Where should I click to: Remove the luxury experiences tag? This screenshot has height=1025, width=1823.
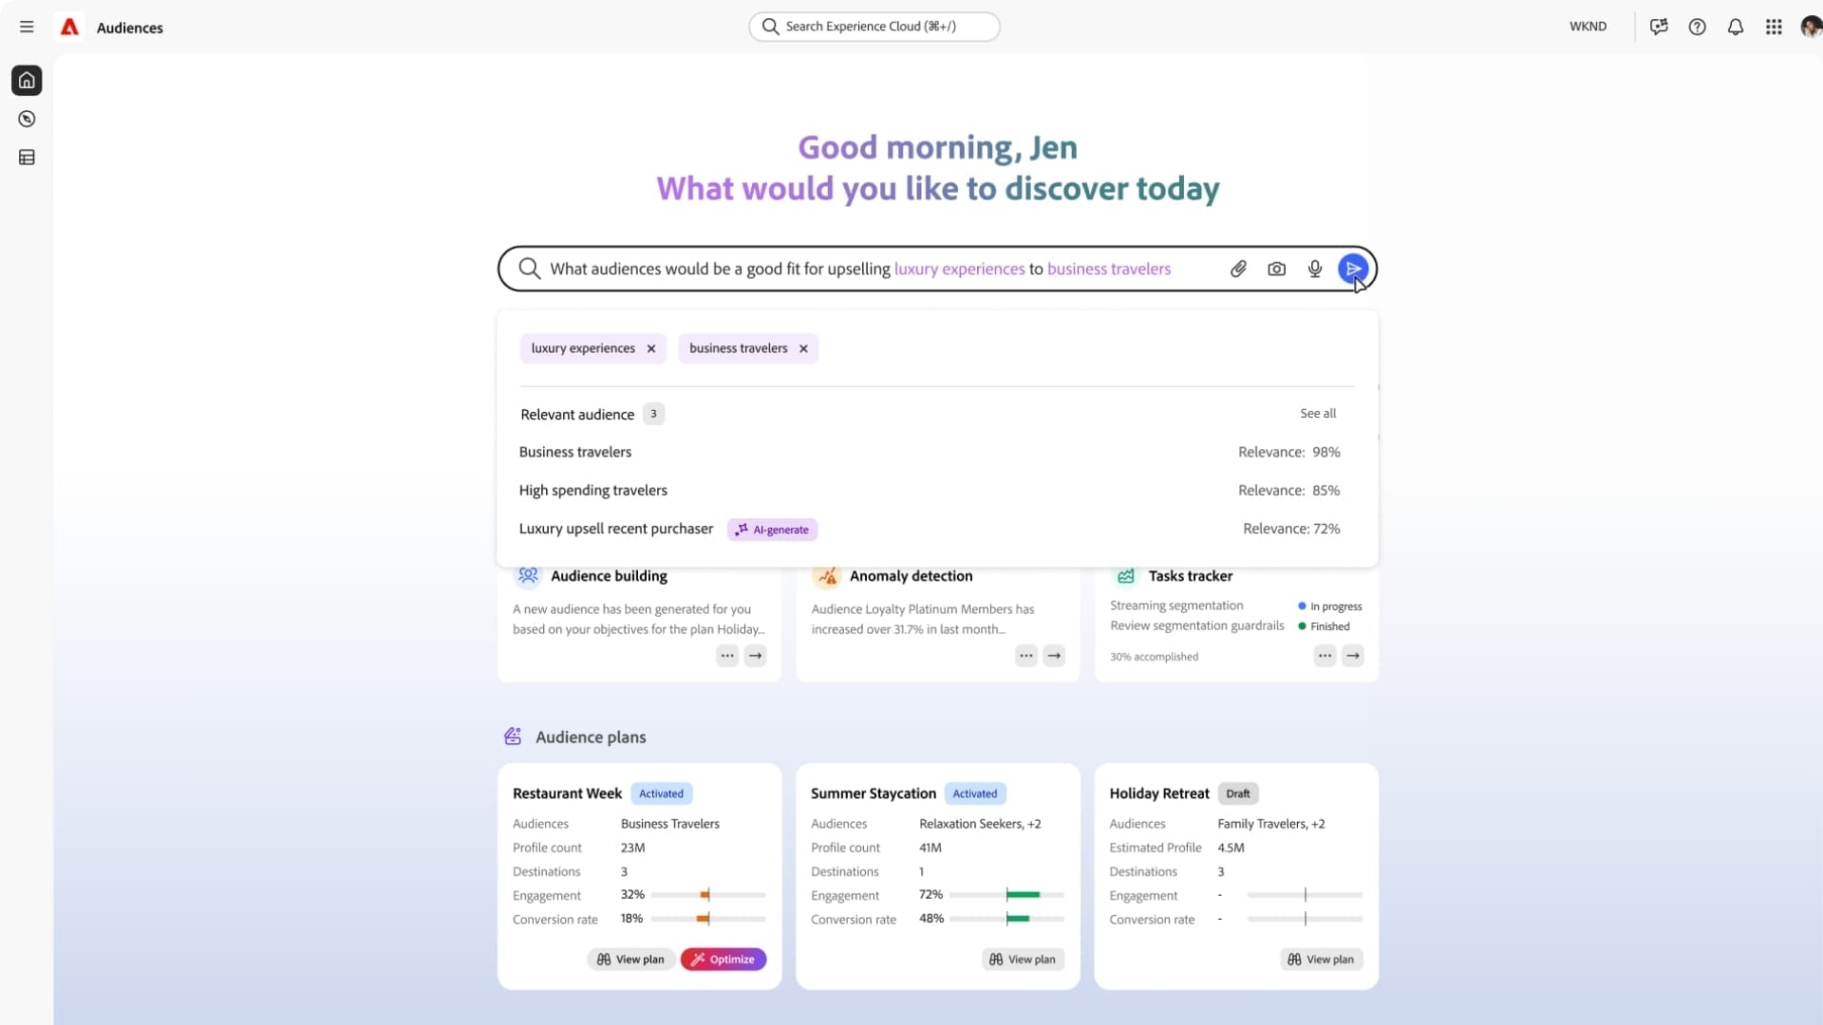[x=651, y=348]
